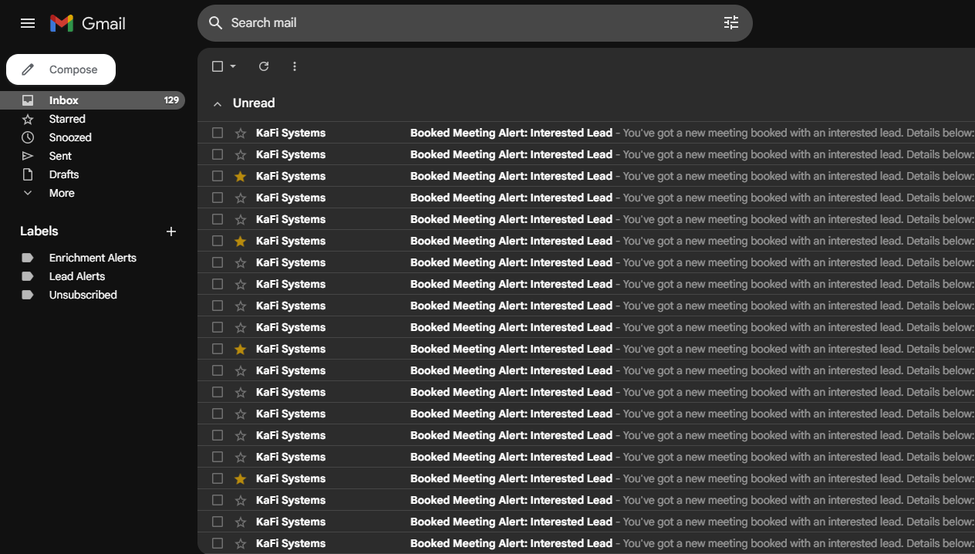Viewport: 975px width, 554px height.
Task: Tick the checkbox of the first email
Action: (218, 133)
